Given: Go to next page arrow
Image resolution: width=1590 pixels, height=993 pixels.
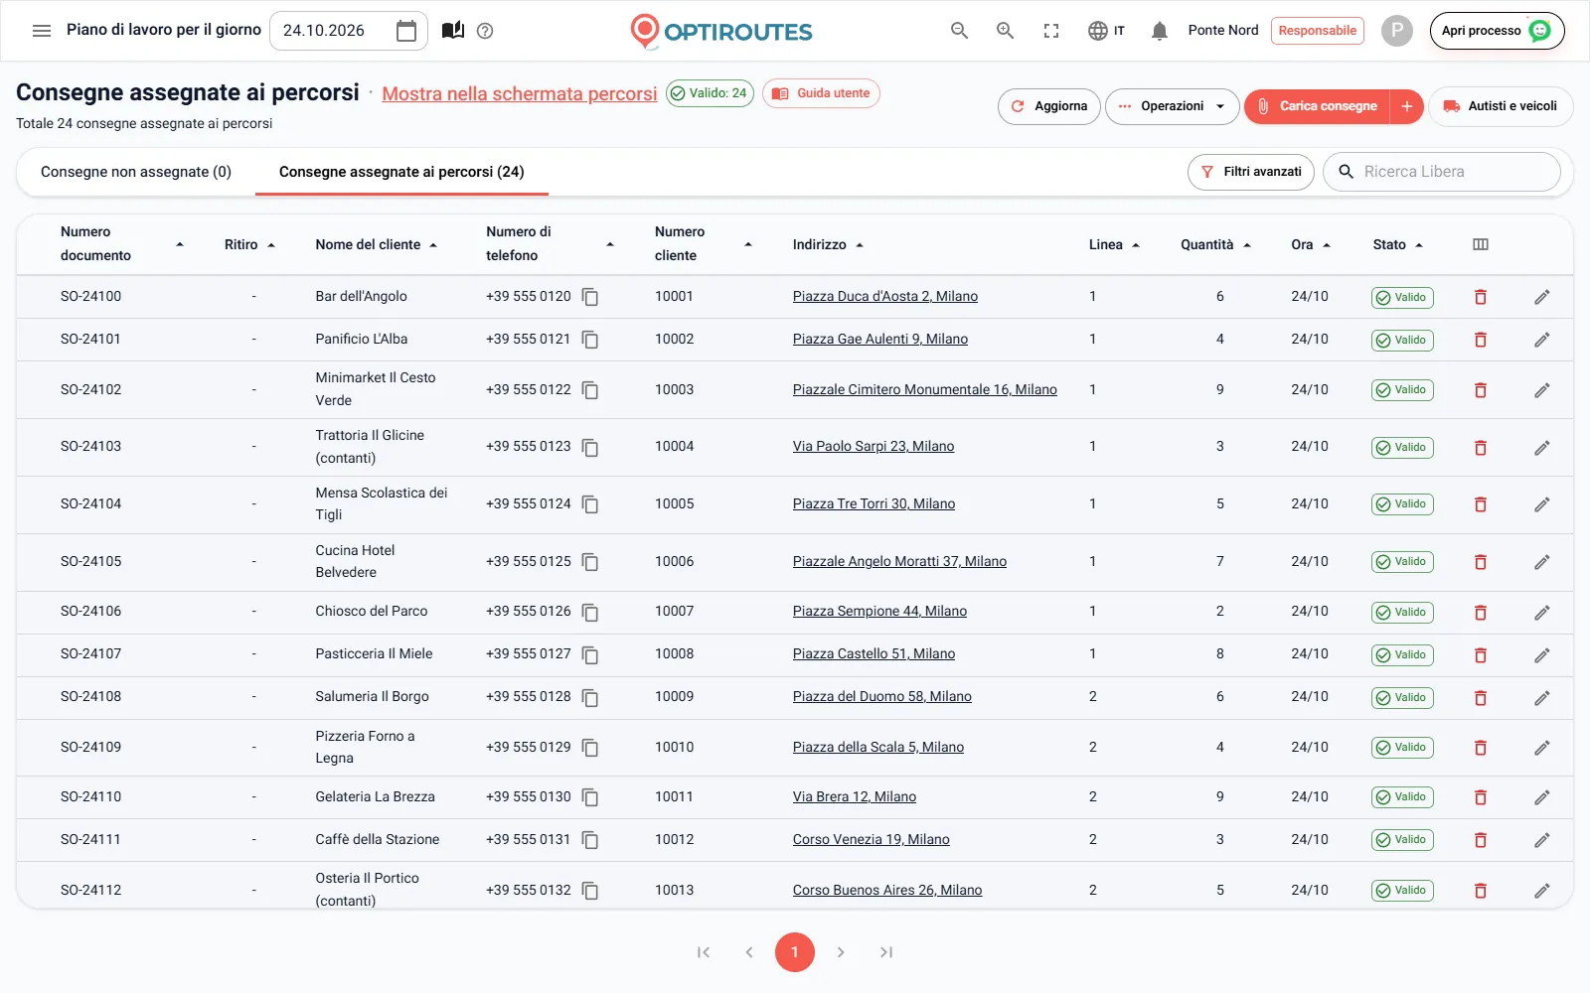Looking at the screenshot, I should (841, 952).
